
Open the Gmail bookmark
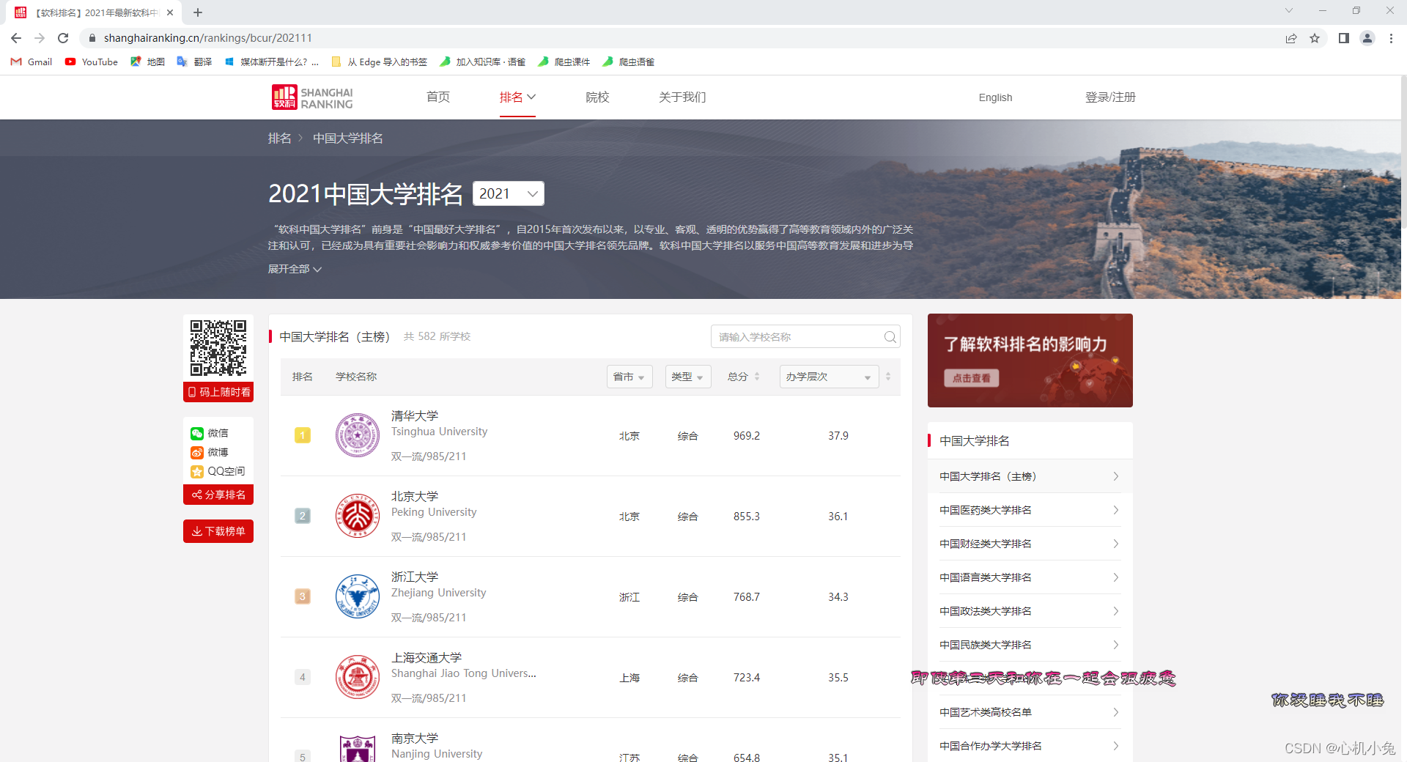(x=32, y=62)
